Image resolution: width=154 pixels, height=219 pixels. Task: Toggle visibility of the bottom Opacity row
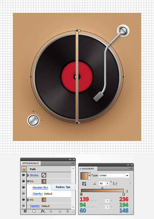[x=24, y=206]
